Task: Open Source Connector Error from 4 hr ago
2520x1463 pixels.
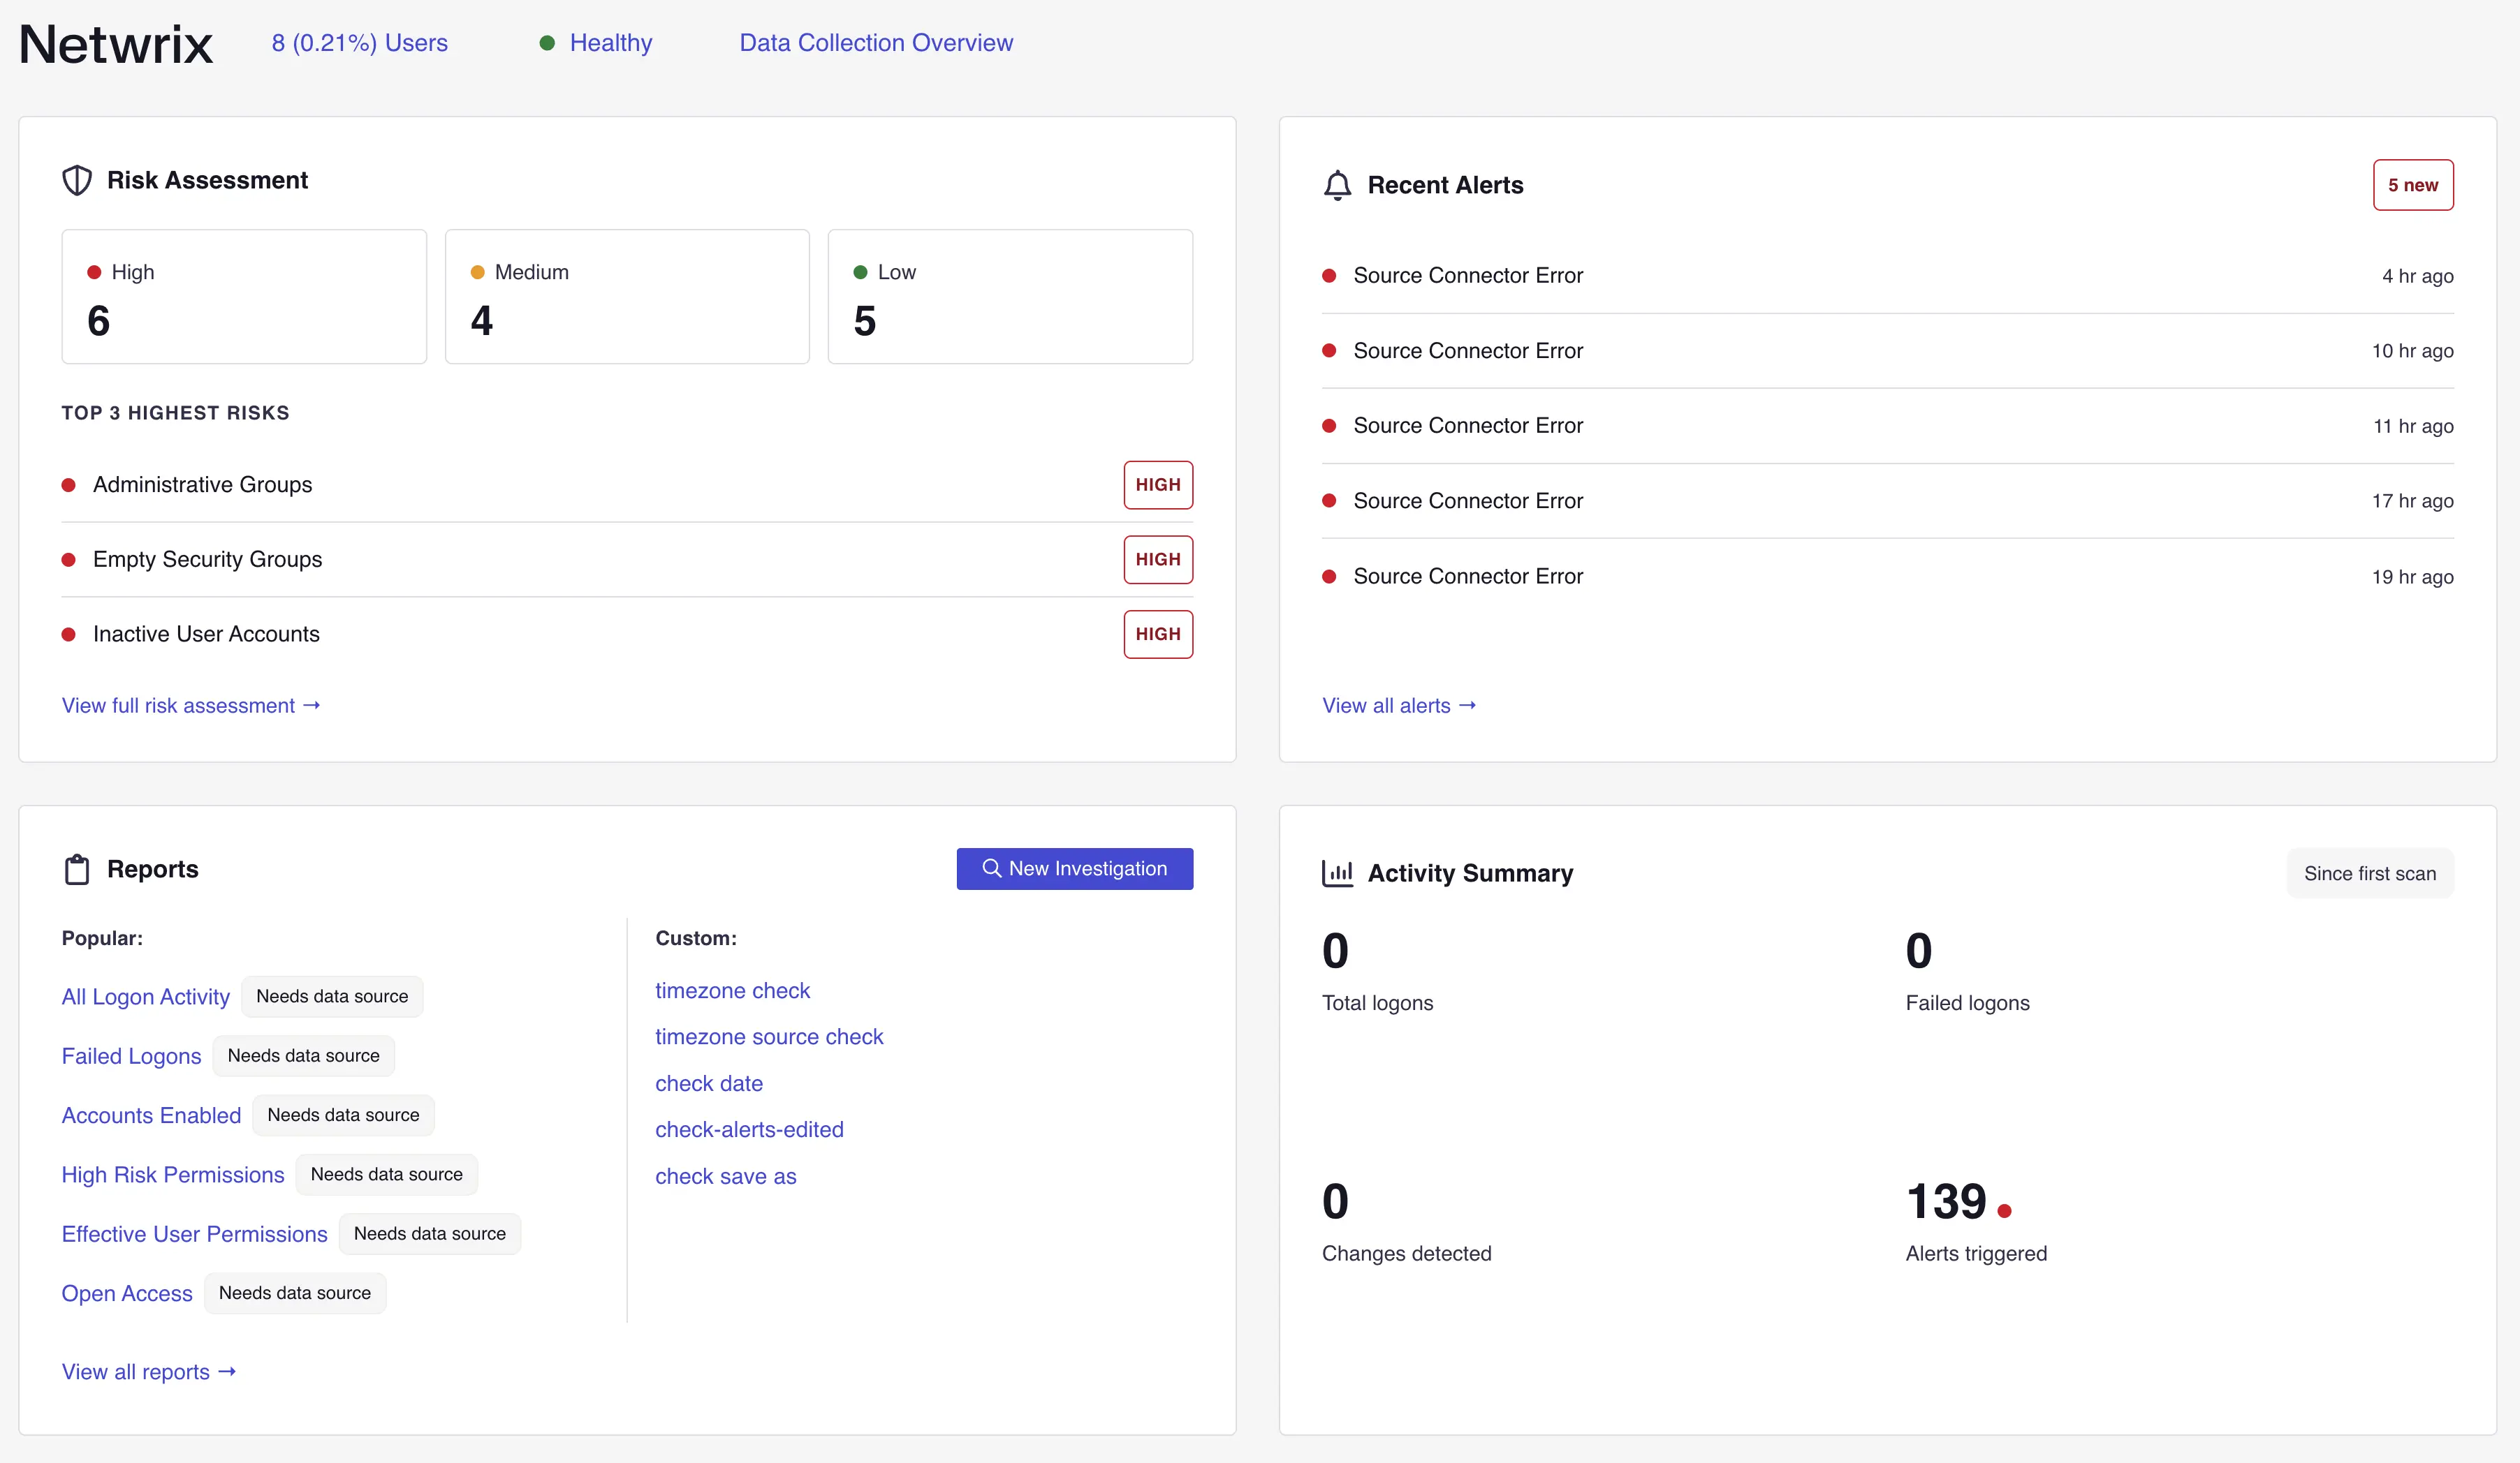Action: click(x=1888, y=276)
